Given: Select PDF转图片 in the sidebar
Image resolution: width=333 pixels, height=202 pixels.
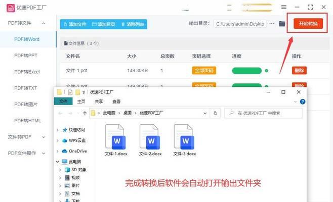Looking at the screenshot, I should (x=26, y=105).
